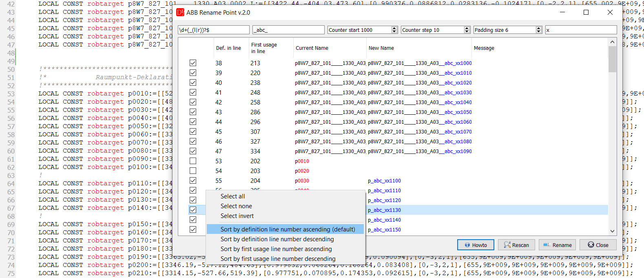The image size is (644, 278).
Task: Click into the Counter step 10 field
Action: [x=432, y=30]
